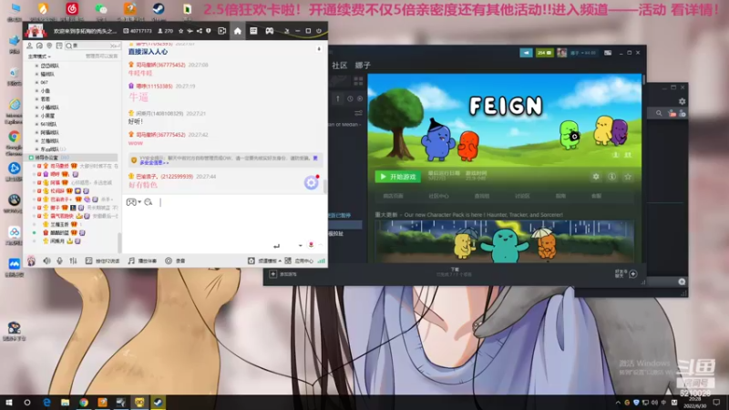Open Steam from the Windows taskbar

[x=158, y=402]
